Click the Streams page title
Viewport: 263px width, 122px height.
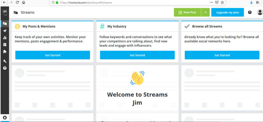tap(27, 12)
